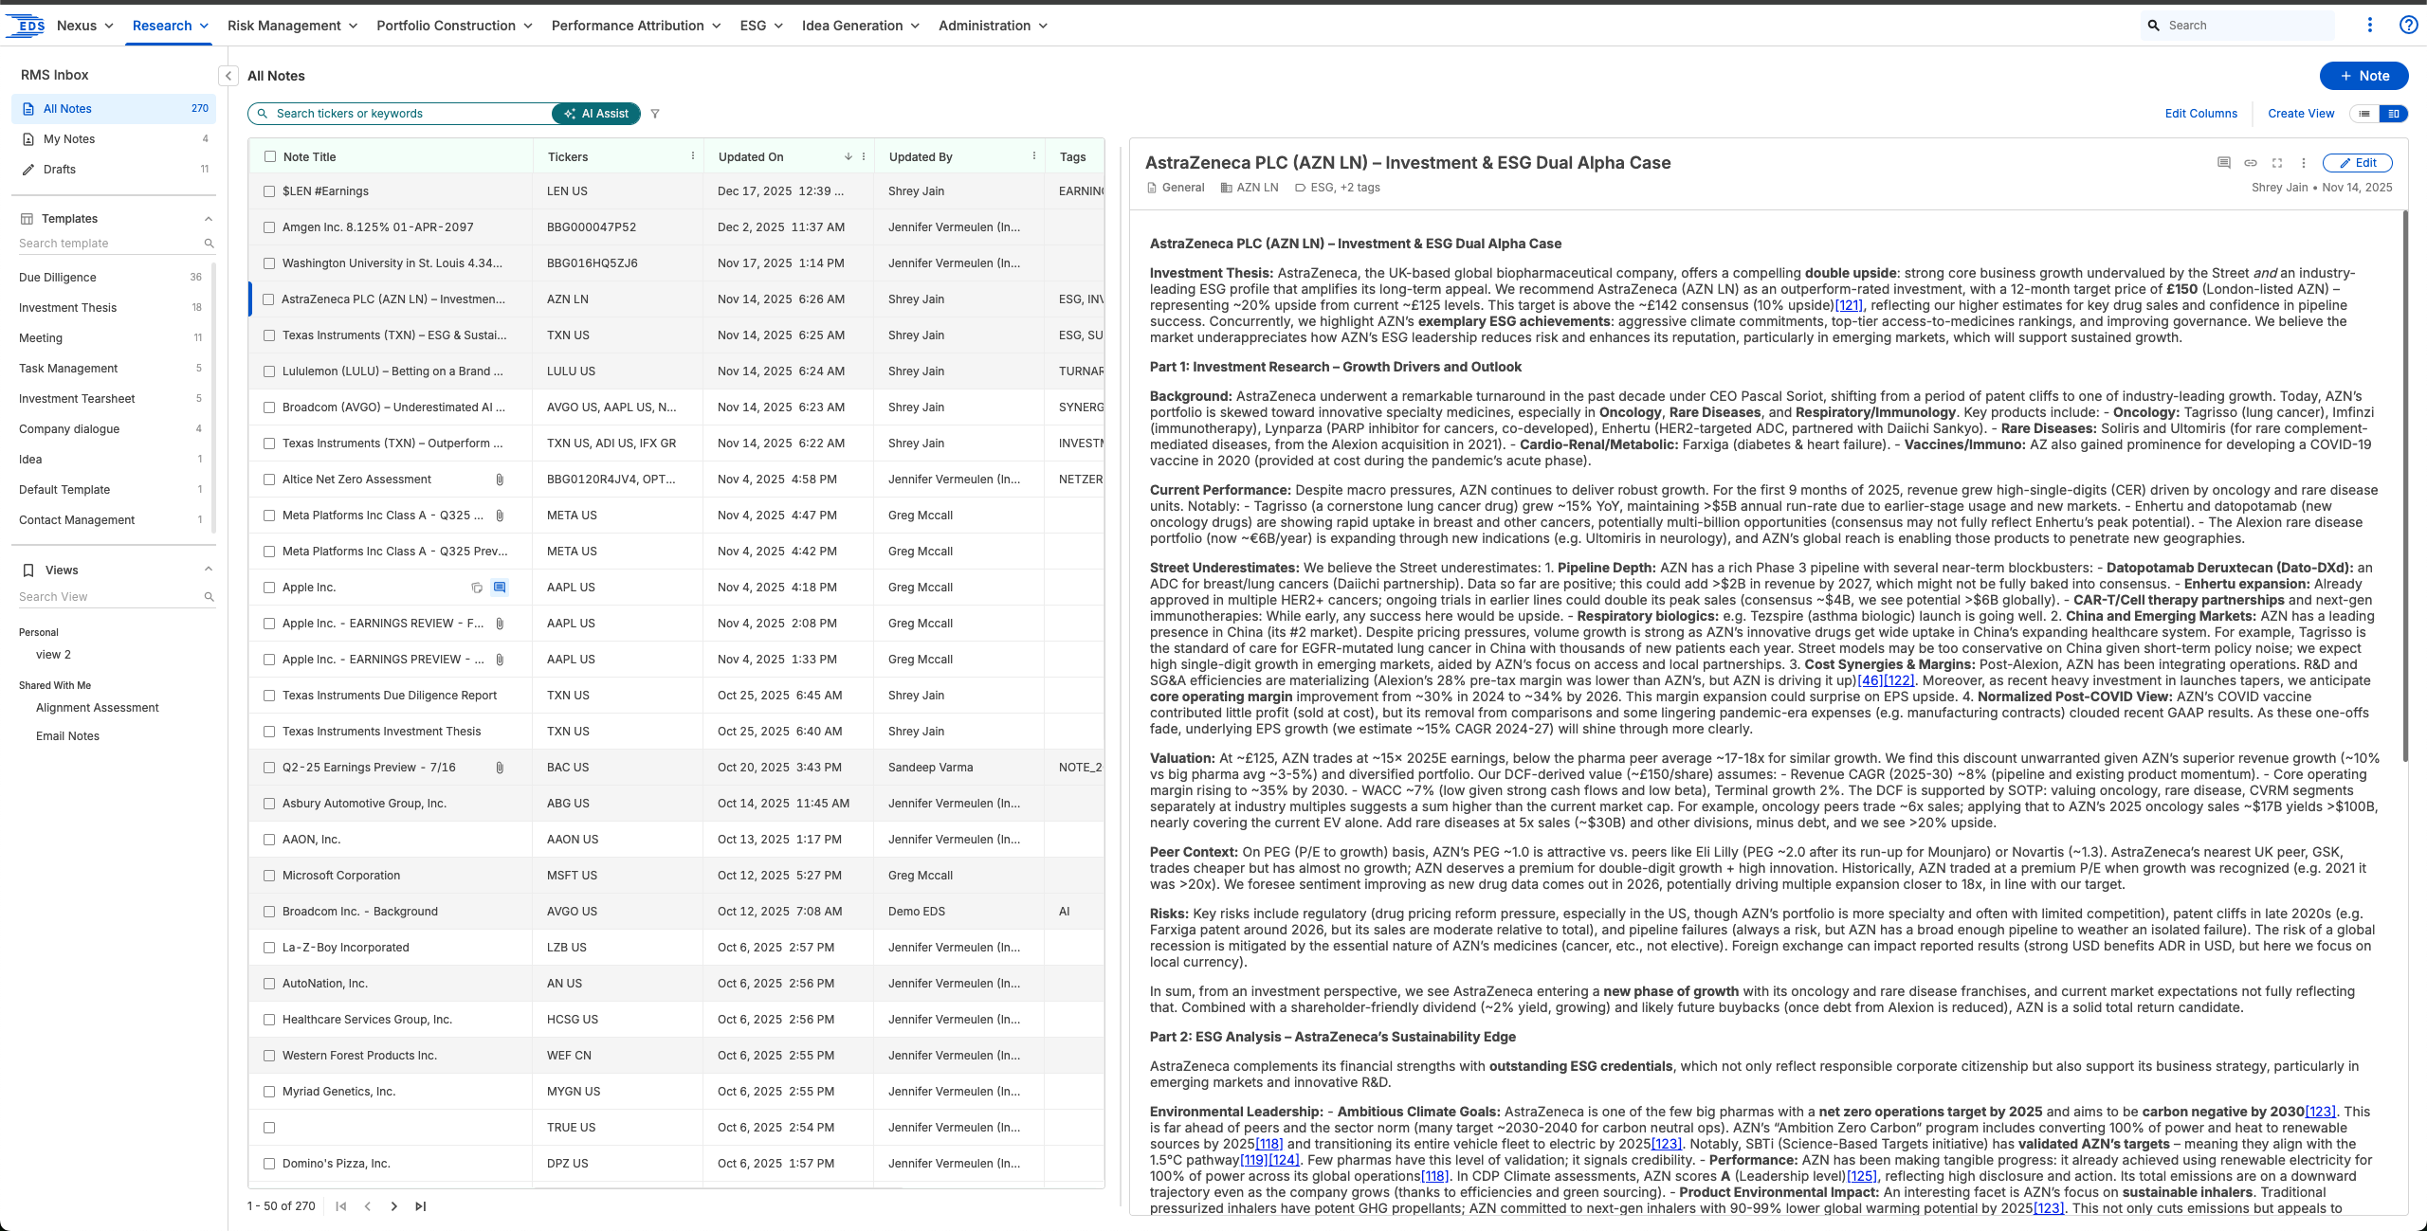
Task: Open Tickers column menu dots
Action: [x=693, y=156]
